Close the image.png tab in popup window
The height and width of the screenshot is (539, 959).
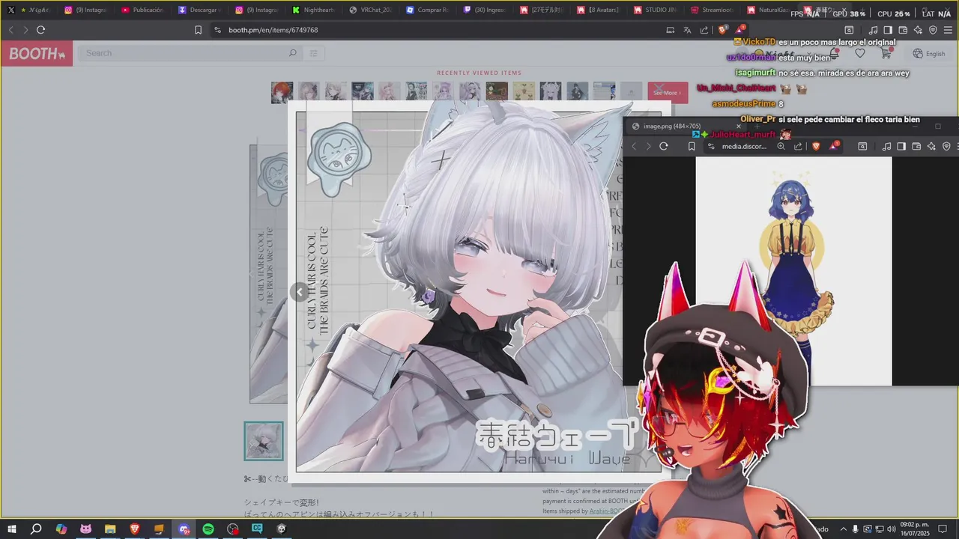(x=738, y=127)
